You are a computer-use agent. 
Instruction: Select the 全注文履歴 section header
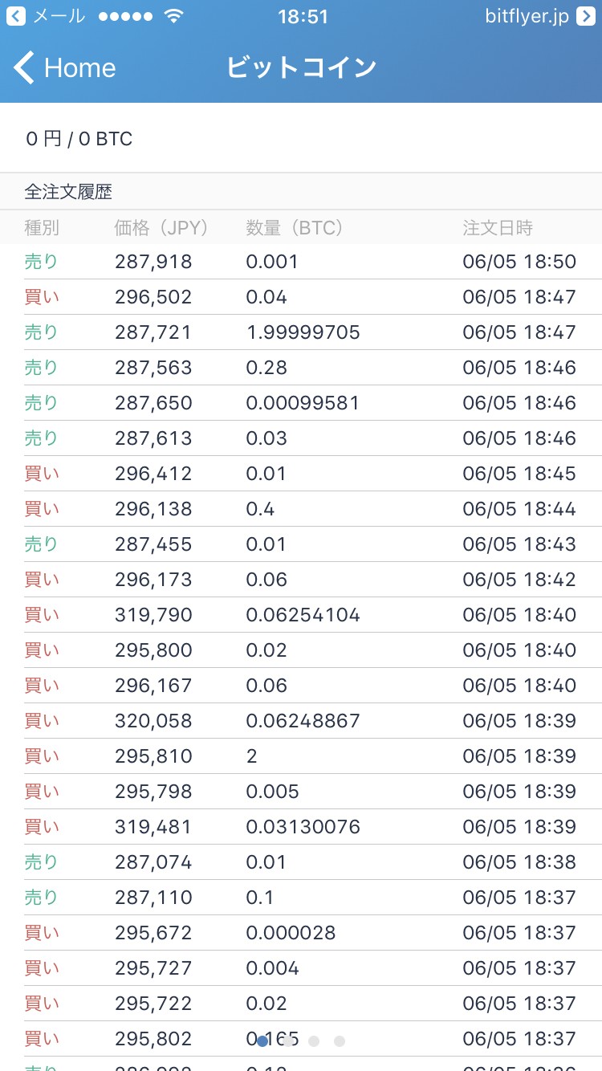pyautogui.click(x=68, y=192)
